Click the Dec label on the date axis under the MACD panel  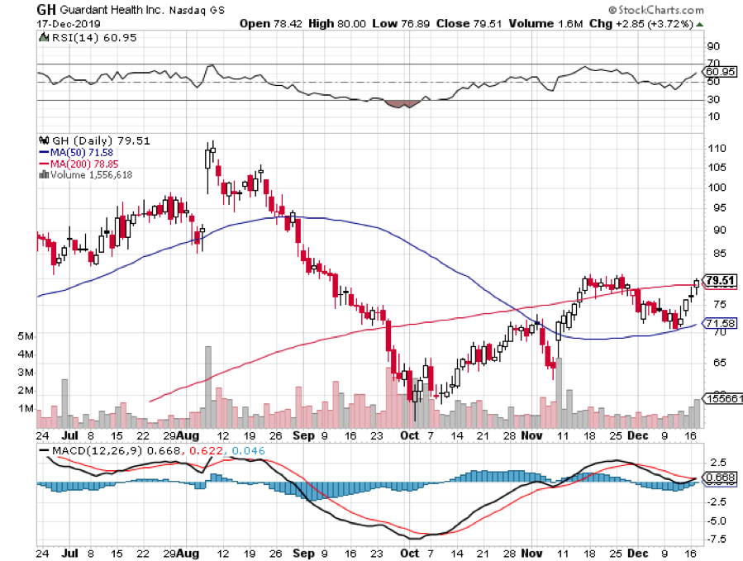[638, 554]
